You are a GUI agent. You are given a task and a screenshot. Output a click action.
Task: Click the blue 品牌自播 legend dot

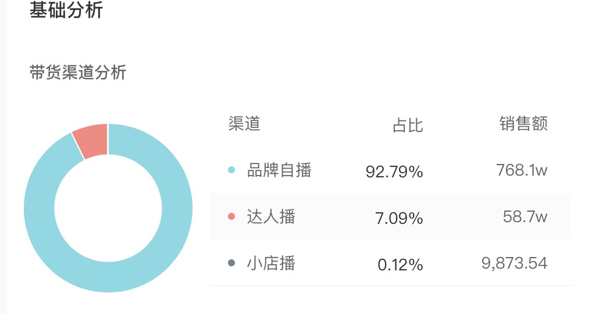pos(231,170)
